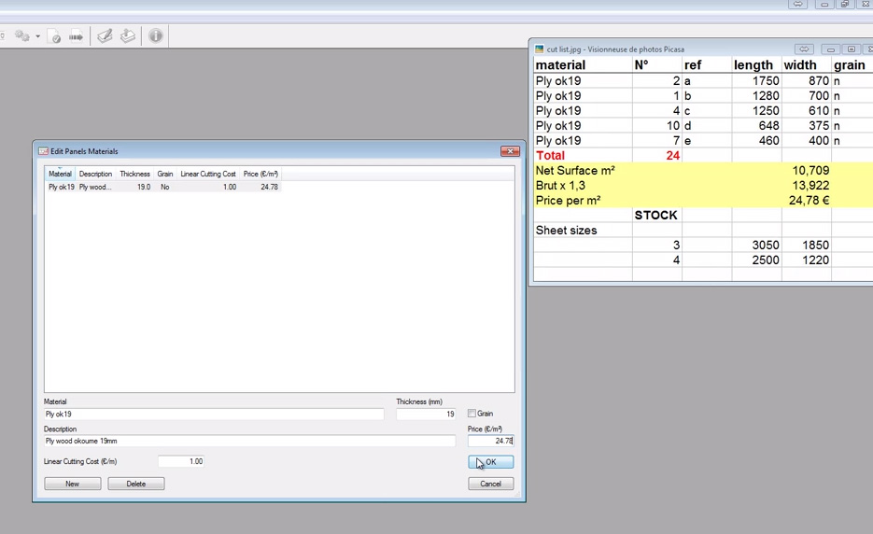Click the 2500 sheet length value
The width and height of the screenshot is (873, 534).
(766, 260)
